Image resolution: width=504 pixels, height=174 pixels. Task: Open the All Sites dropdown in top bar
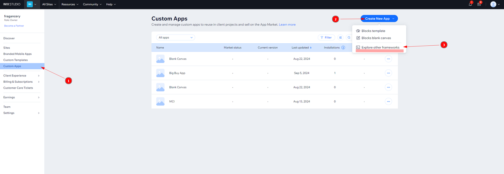(49, 4)
